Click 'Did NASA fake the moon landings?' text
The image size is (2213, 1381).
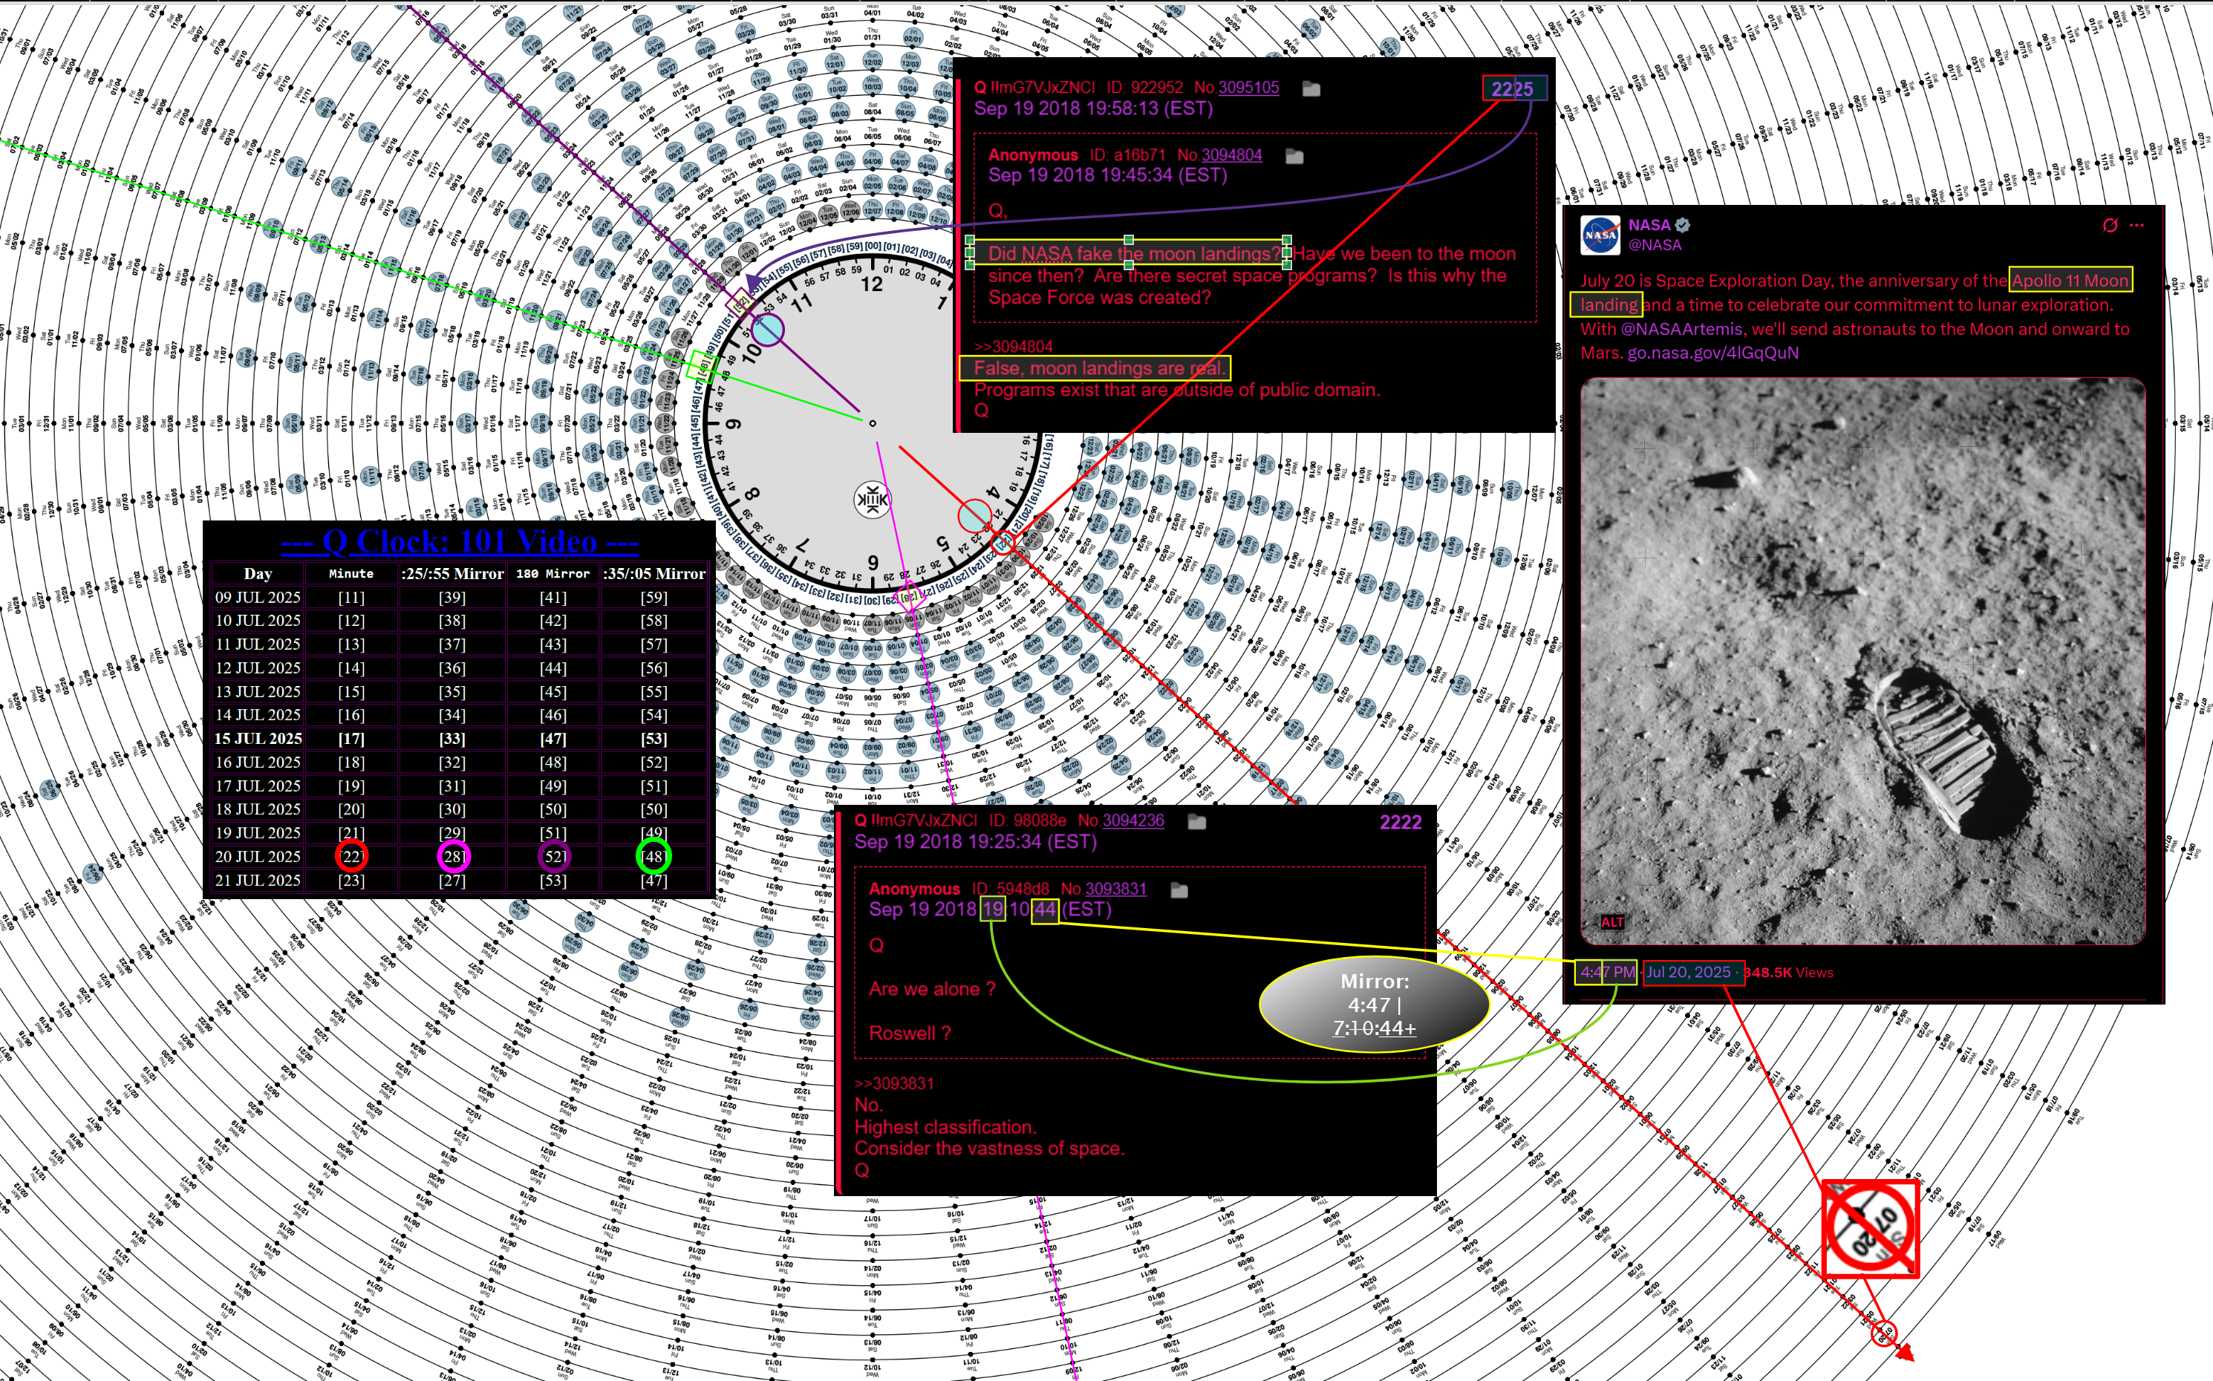pyautogui.click(x=1135, y=254)
